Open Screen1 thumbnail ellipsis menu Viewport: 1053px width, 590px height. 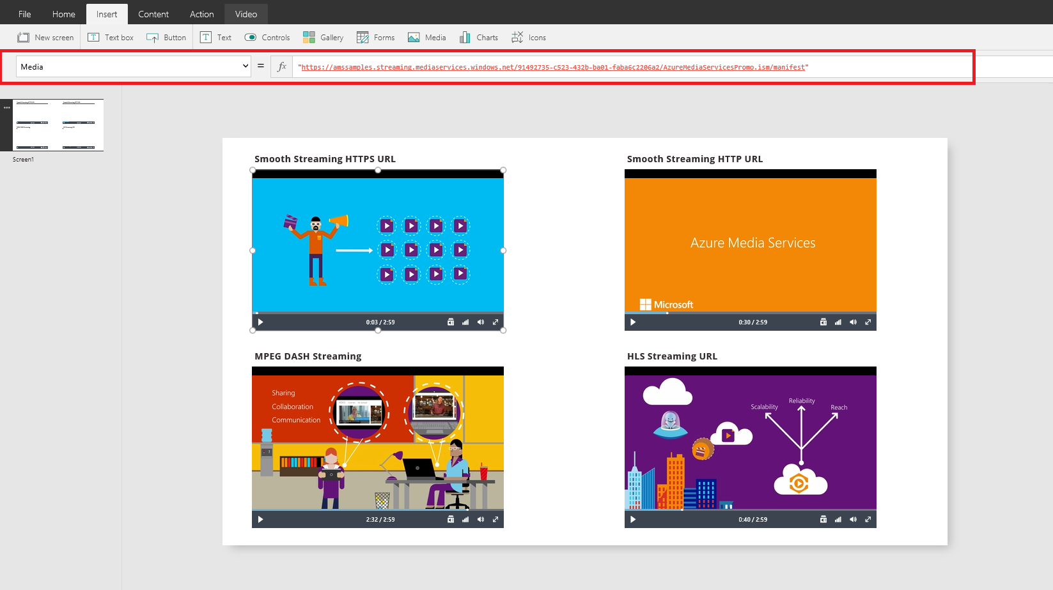click(x=7, y=107)
